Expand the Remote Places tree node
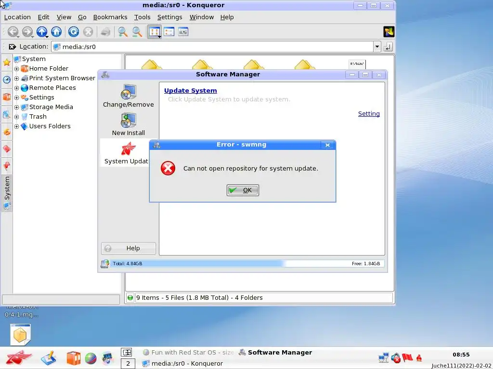Image resolution: width=493 pixels, height=369 pixels. coord(17,88)
